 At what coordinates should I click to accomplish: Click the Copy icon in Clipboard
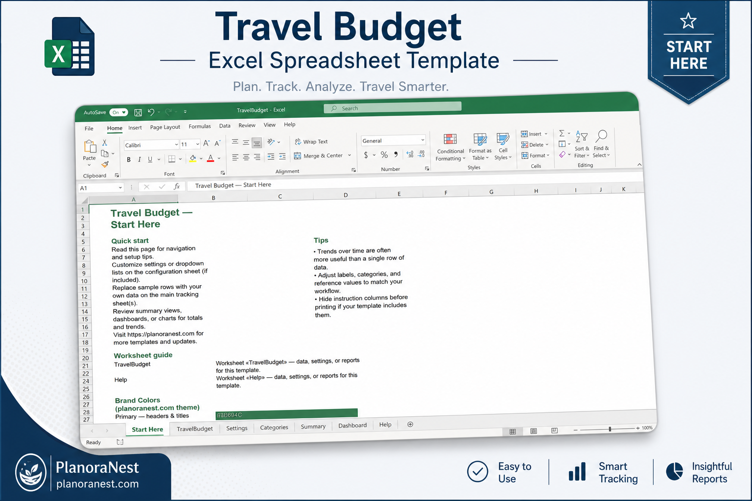(x=104, y=153)
